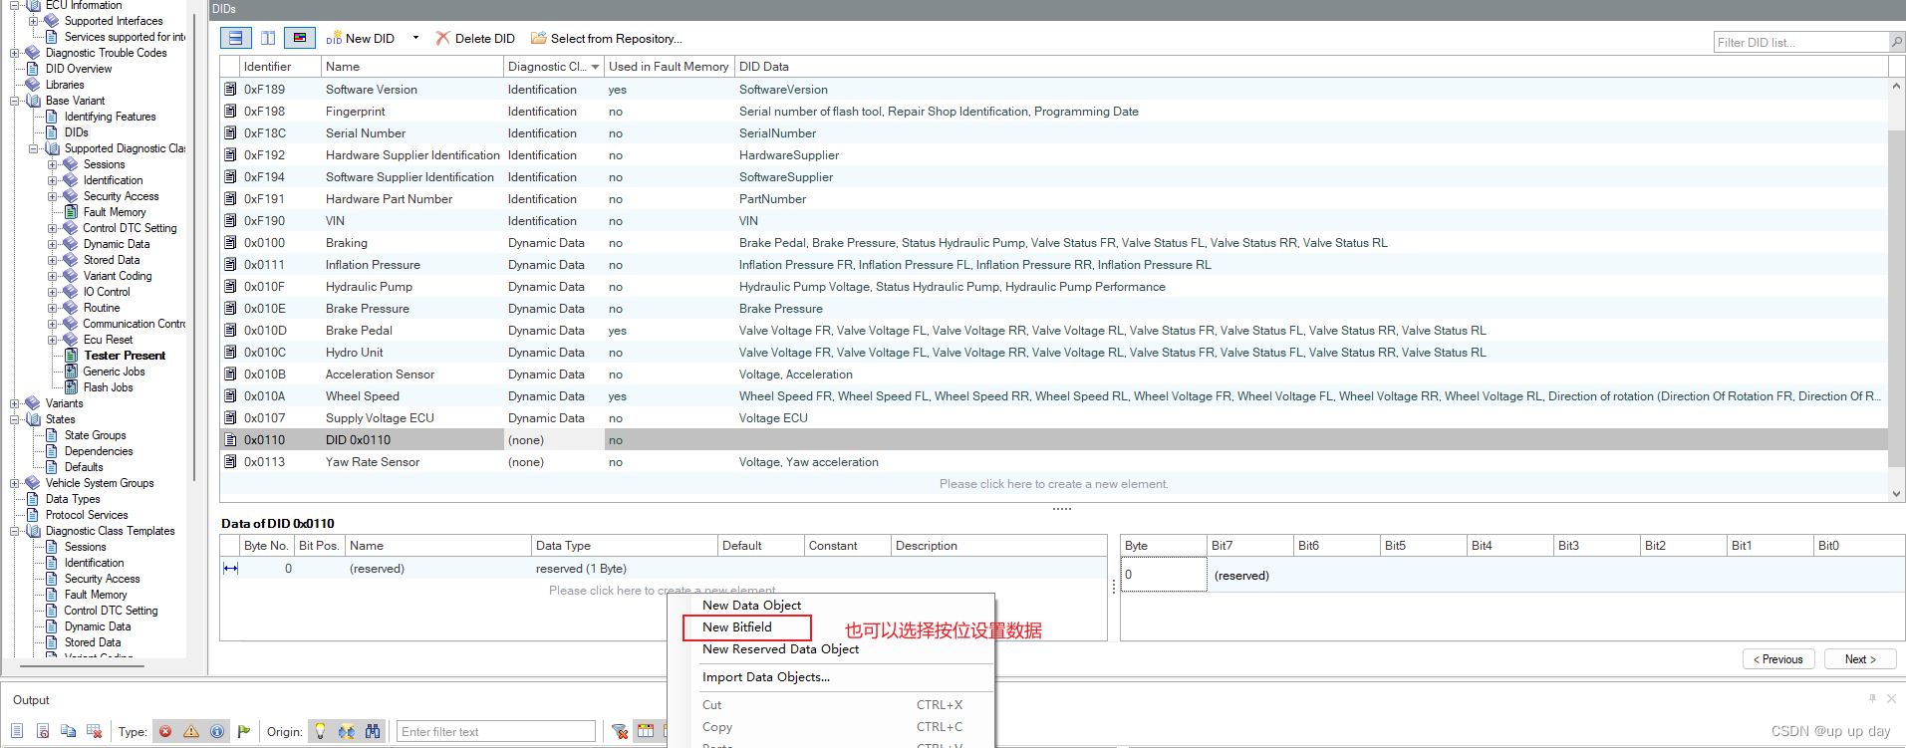The width and height of the screenshot is (1906, 748).
Task: Click the row icon for 0xF189
Action: coord(230,90)
